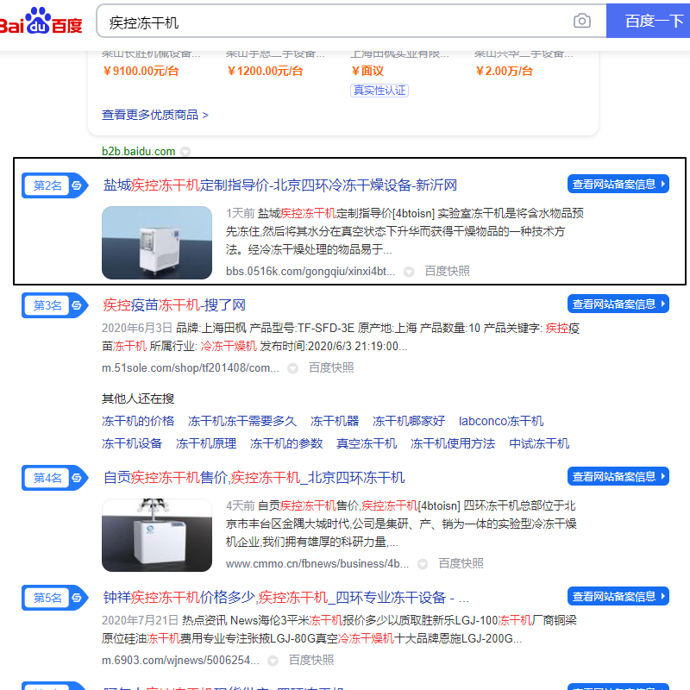The height and width of the screenshot is (690, 690).
Task: Click the 真实性认证 badge
Action: tap(379, 91)
